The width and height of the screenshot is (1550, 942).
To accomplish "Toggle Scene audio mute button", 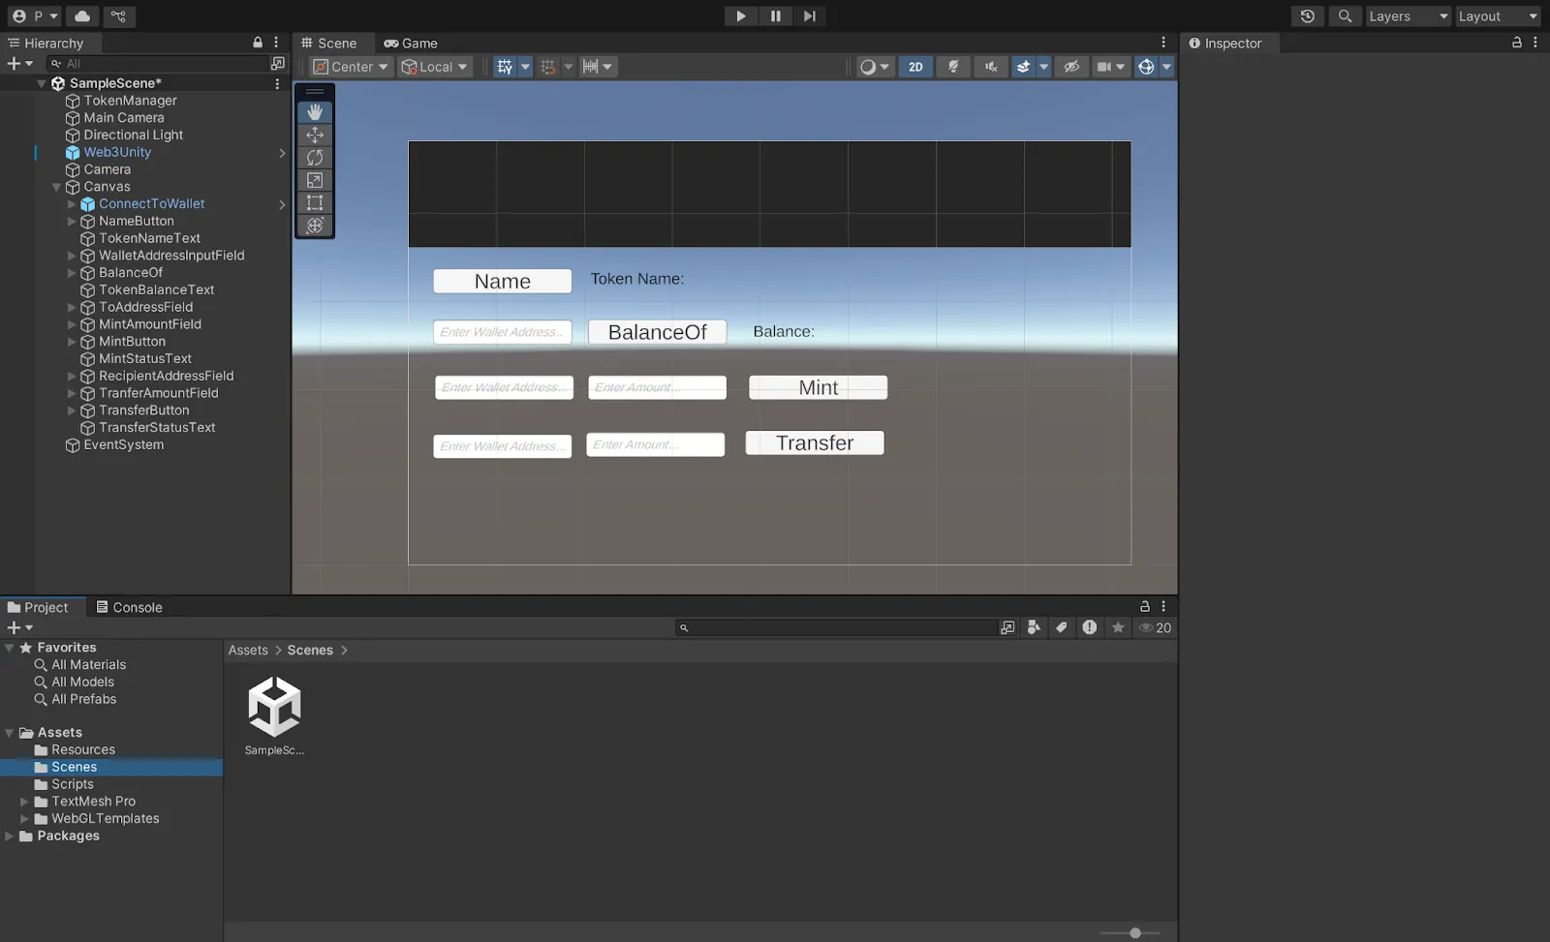I will point(990,67).
